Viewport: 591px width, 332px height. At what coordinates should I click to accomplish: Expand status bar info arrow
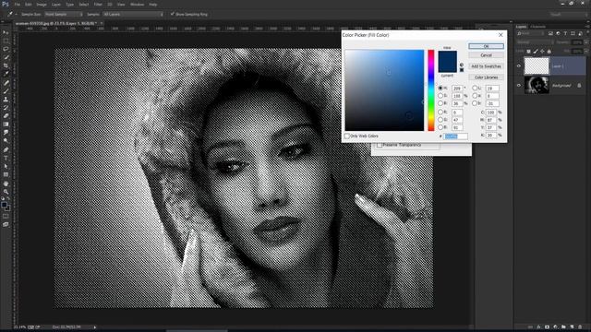coord(94,327)
